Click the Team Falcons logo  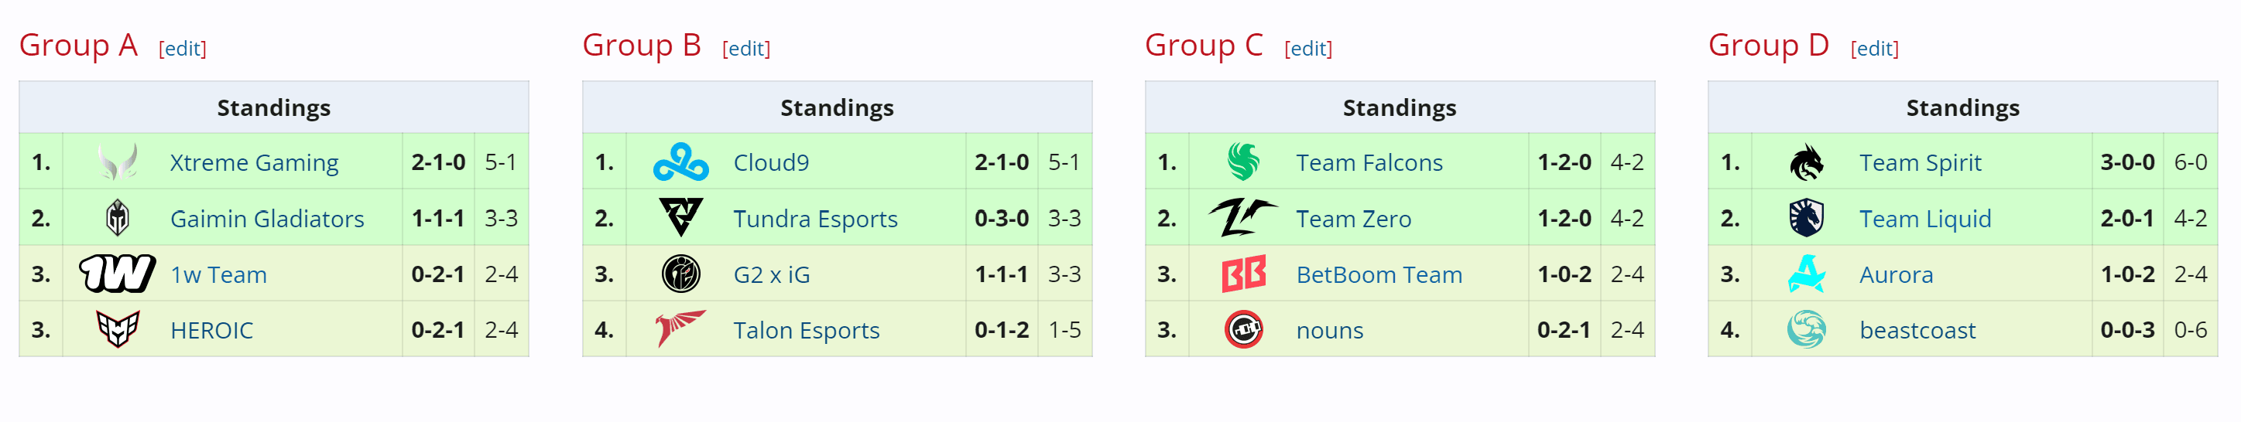1243,162
